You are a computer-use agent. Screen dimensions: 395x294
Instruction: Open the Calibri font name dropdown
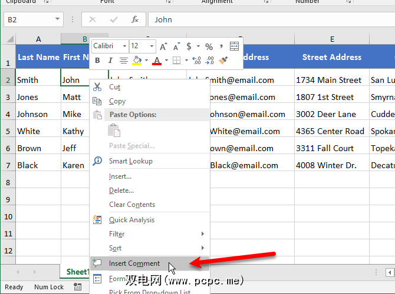click(x=124, y=46)
